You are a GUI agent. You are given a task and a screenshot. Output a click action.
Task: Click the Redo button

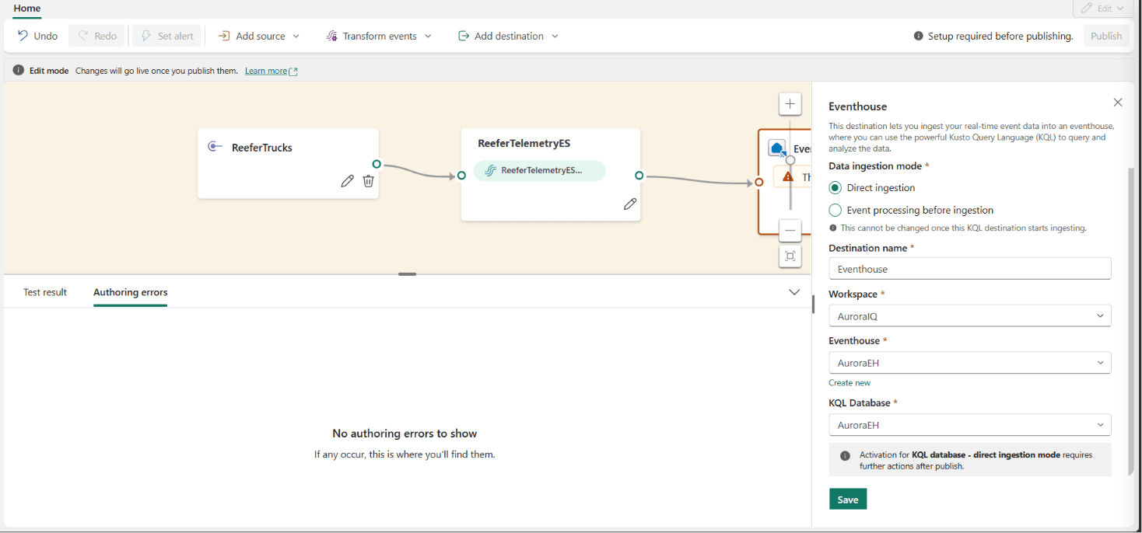coord(97,36)
